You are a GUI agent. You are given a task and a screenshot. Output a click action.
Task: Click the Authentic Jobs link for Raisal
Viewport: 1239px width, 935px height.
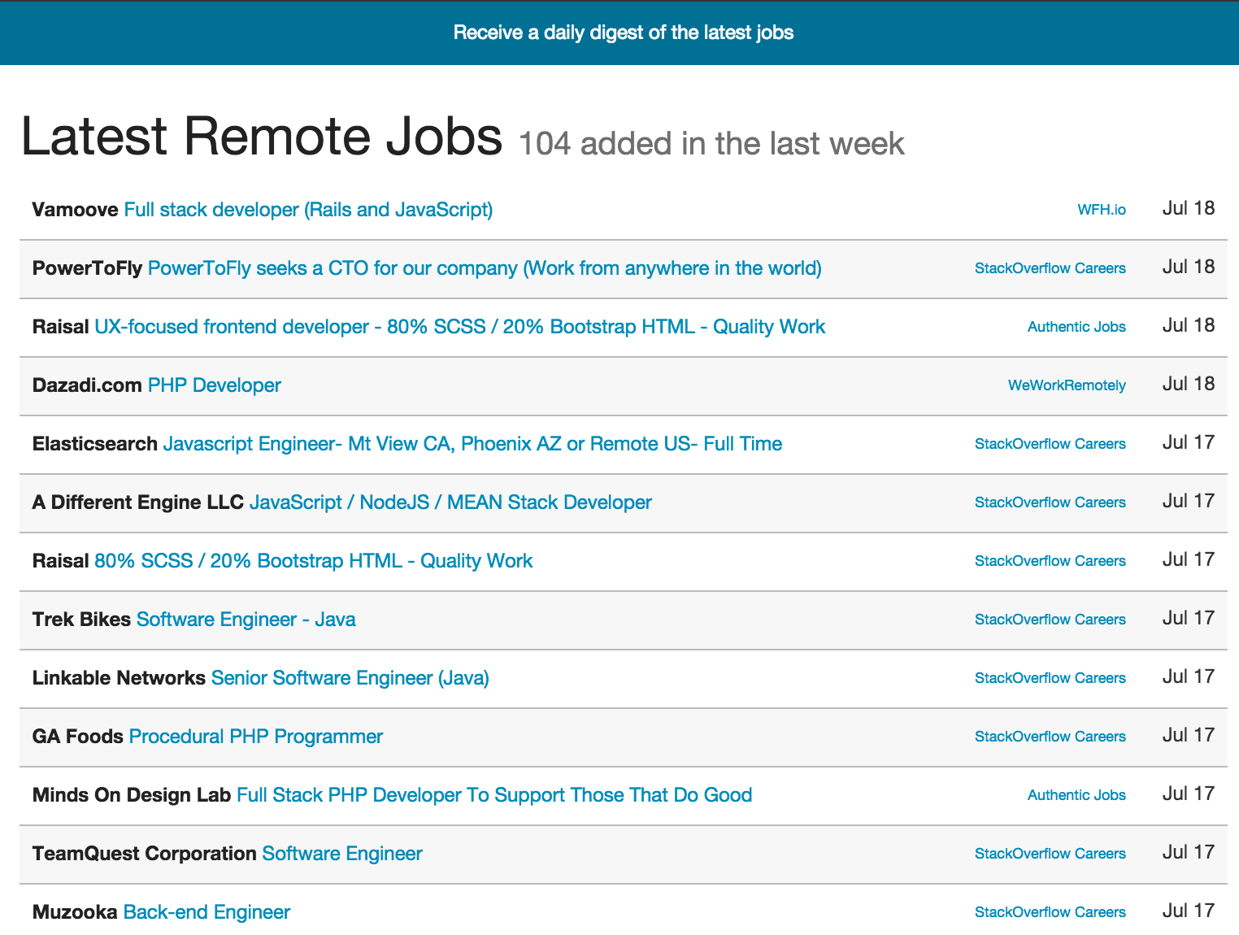[x=1076, y=326]
